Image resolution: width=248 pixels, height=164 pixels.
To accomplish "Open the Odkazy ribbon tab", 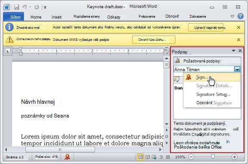I will click(x=114, y=17).
